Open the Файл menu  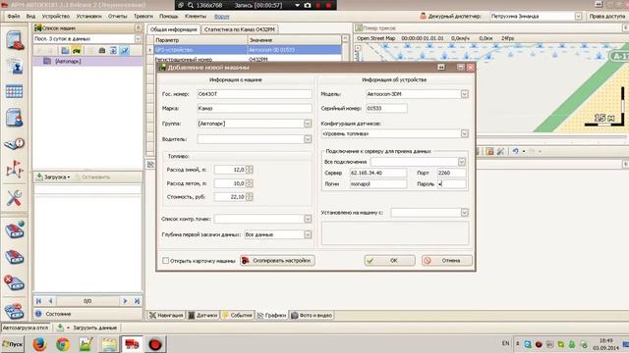[13, 17]
